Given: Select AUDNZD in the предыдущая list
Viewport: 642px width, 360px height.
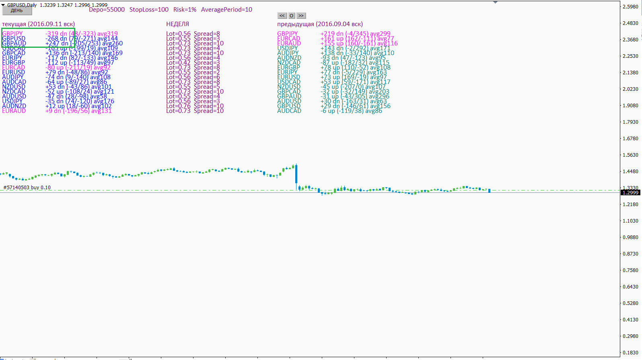Looking at the screenshot, I should [x=289, y=58].
